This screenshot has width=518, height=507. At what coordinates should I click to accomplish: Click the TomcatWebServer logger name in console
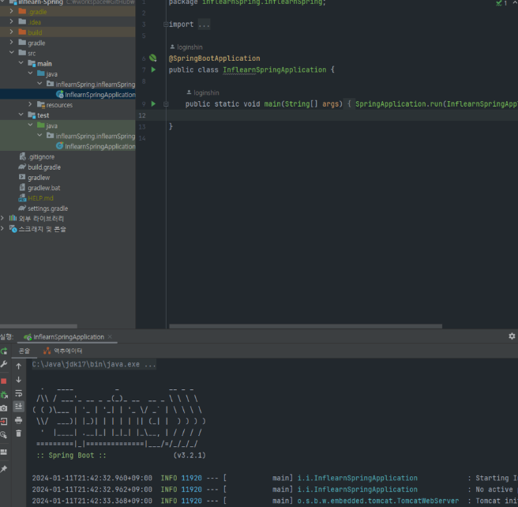378,501
